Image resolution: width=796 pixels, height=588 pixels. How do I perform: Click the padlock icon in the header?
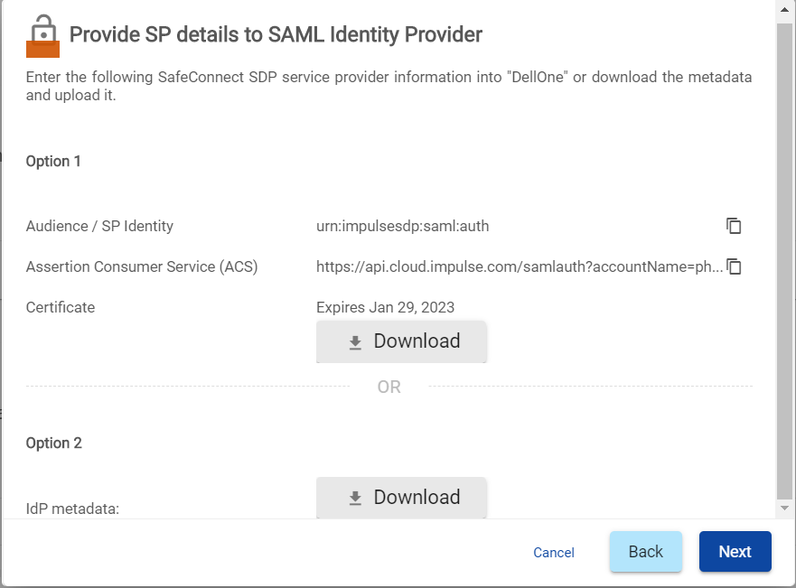tap(42, 36)
